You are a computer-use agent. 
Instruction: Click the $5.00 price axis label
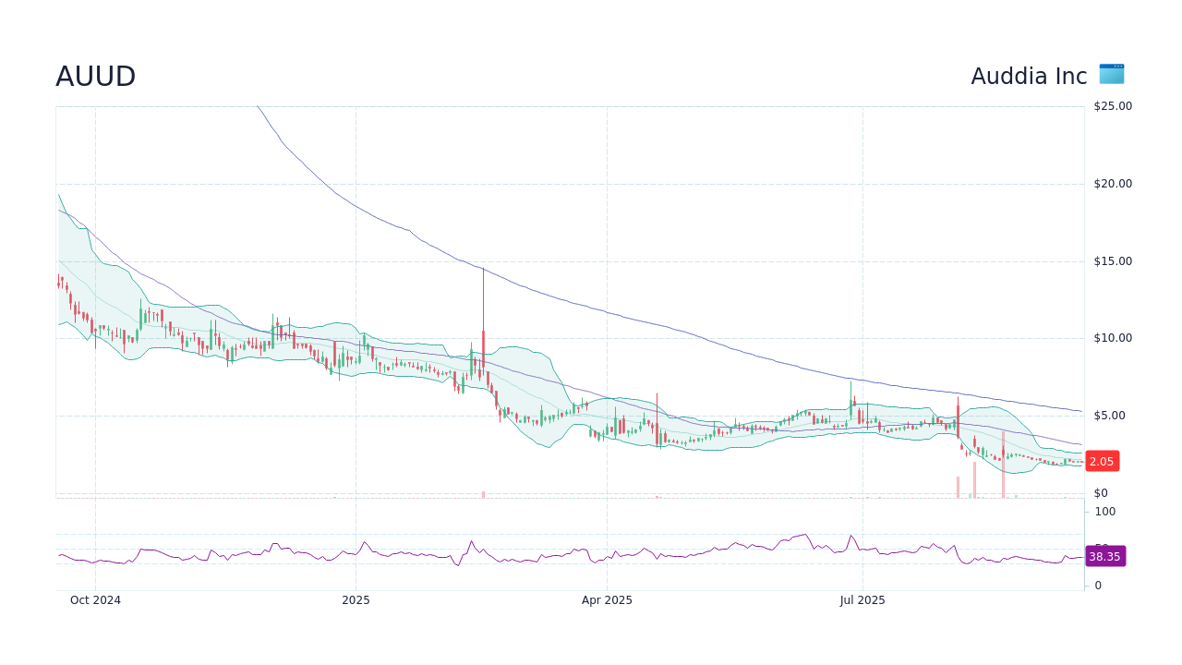[1109, 416]
